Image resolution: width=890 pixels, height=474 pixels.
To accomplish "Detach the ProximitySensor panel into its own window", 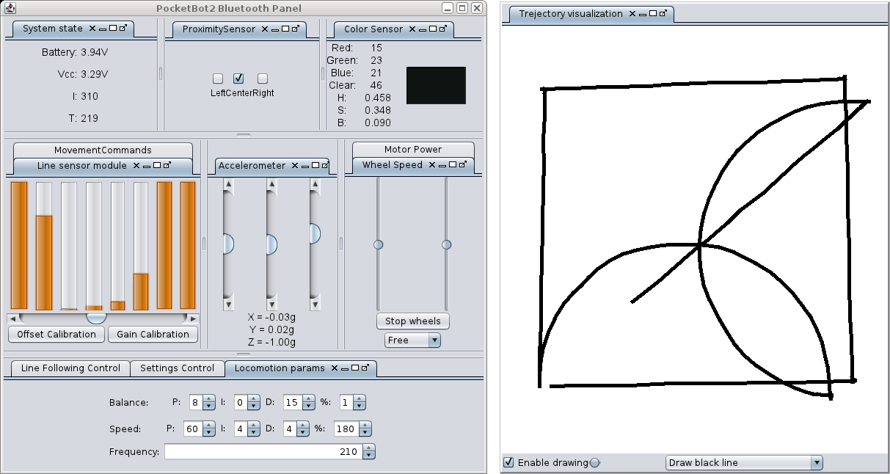I will [x=296, y=29].
